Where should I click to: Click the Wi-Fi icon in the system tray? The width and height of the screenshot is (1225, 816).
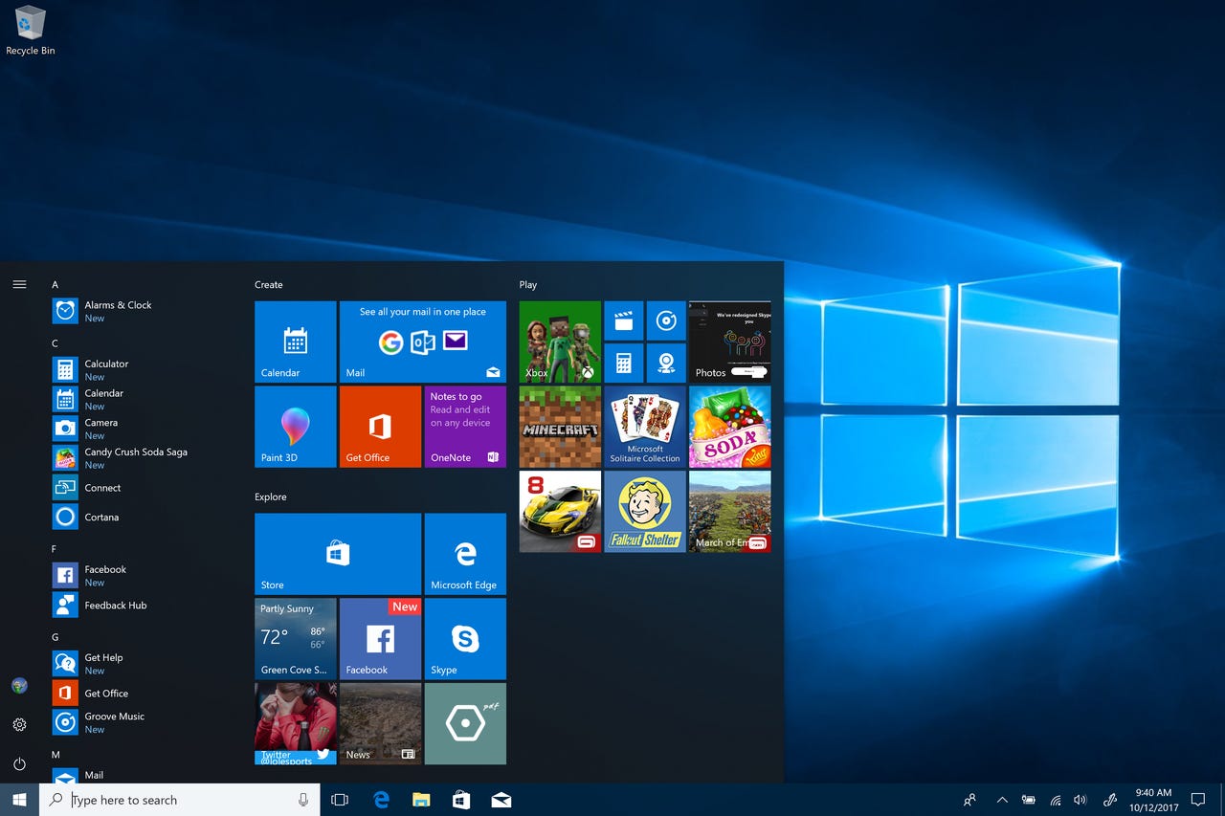pos(1055,800)
